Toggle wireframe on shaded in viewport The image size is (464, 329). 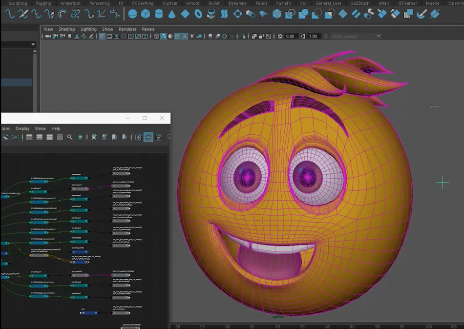click(x=178, y=37)
